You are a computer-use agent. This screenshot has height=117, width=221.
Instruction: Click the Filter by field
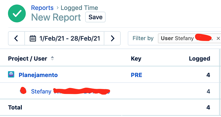coord(174,38)
